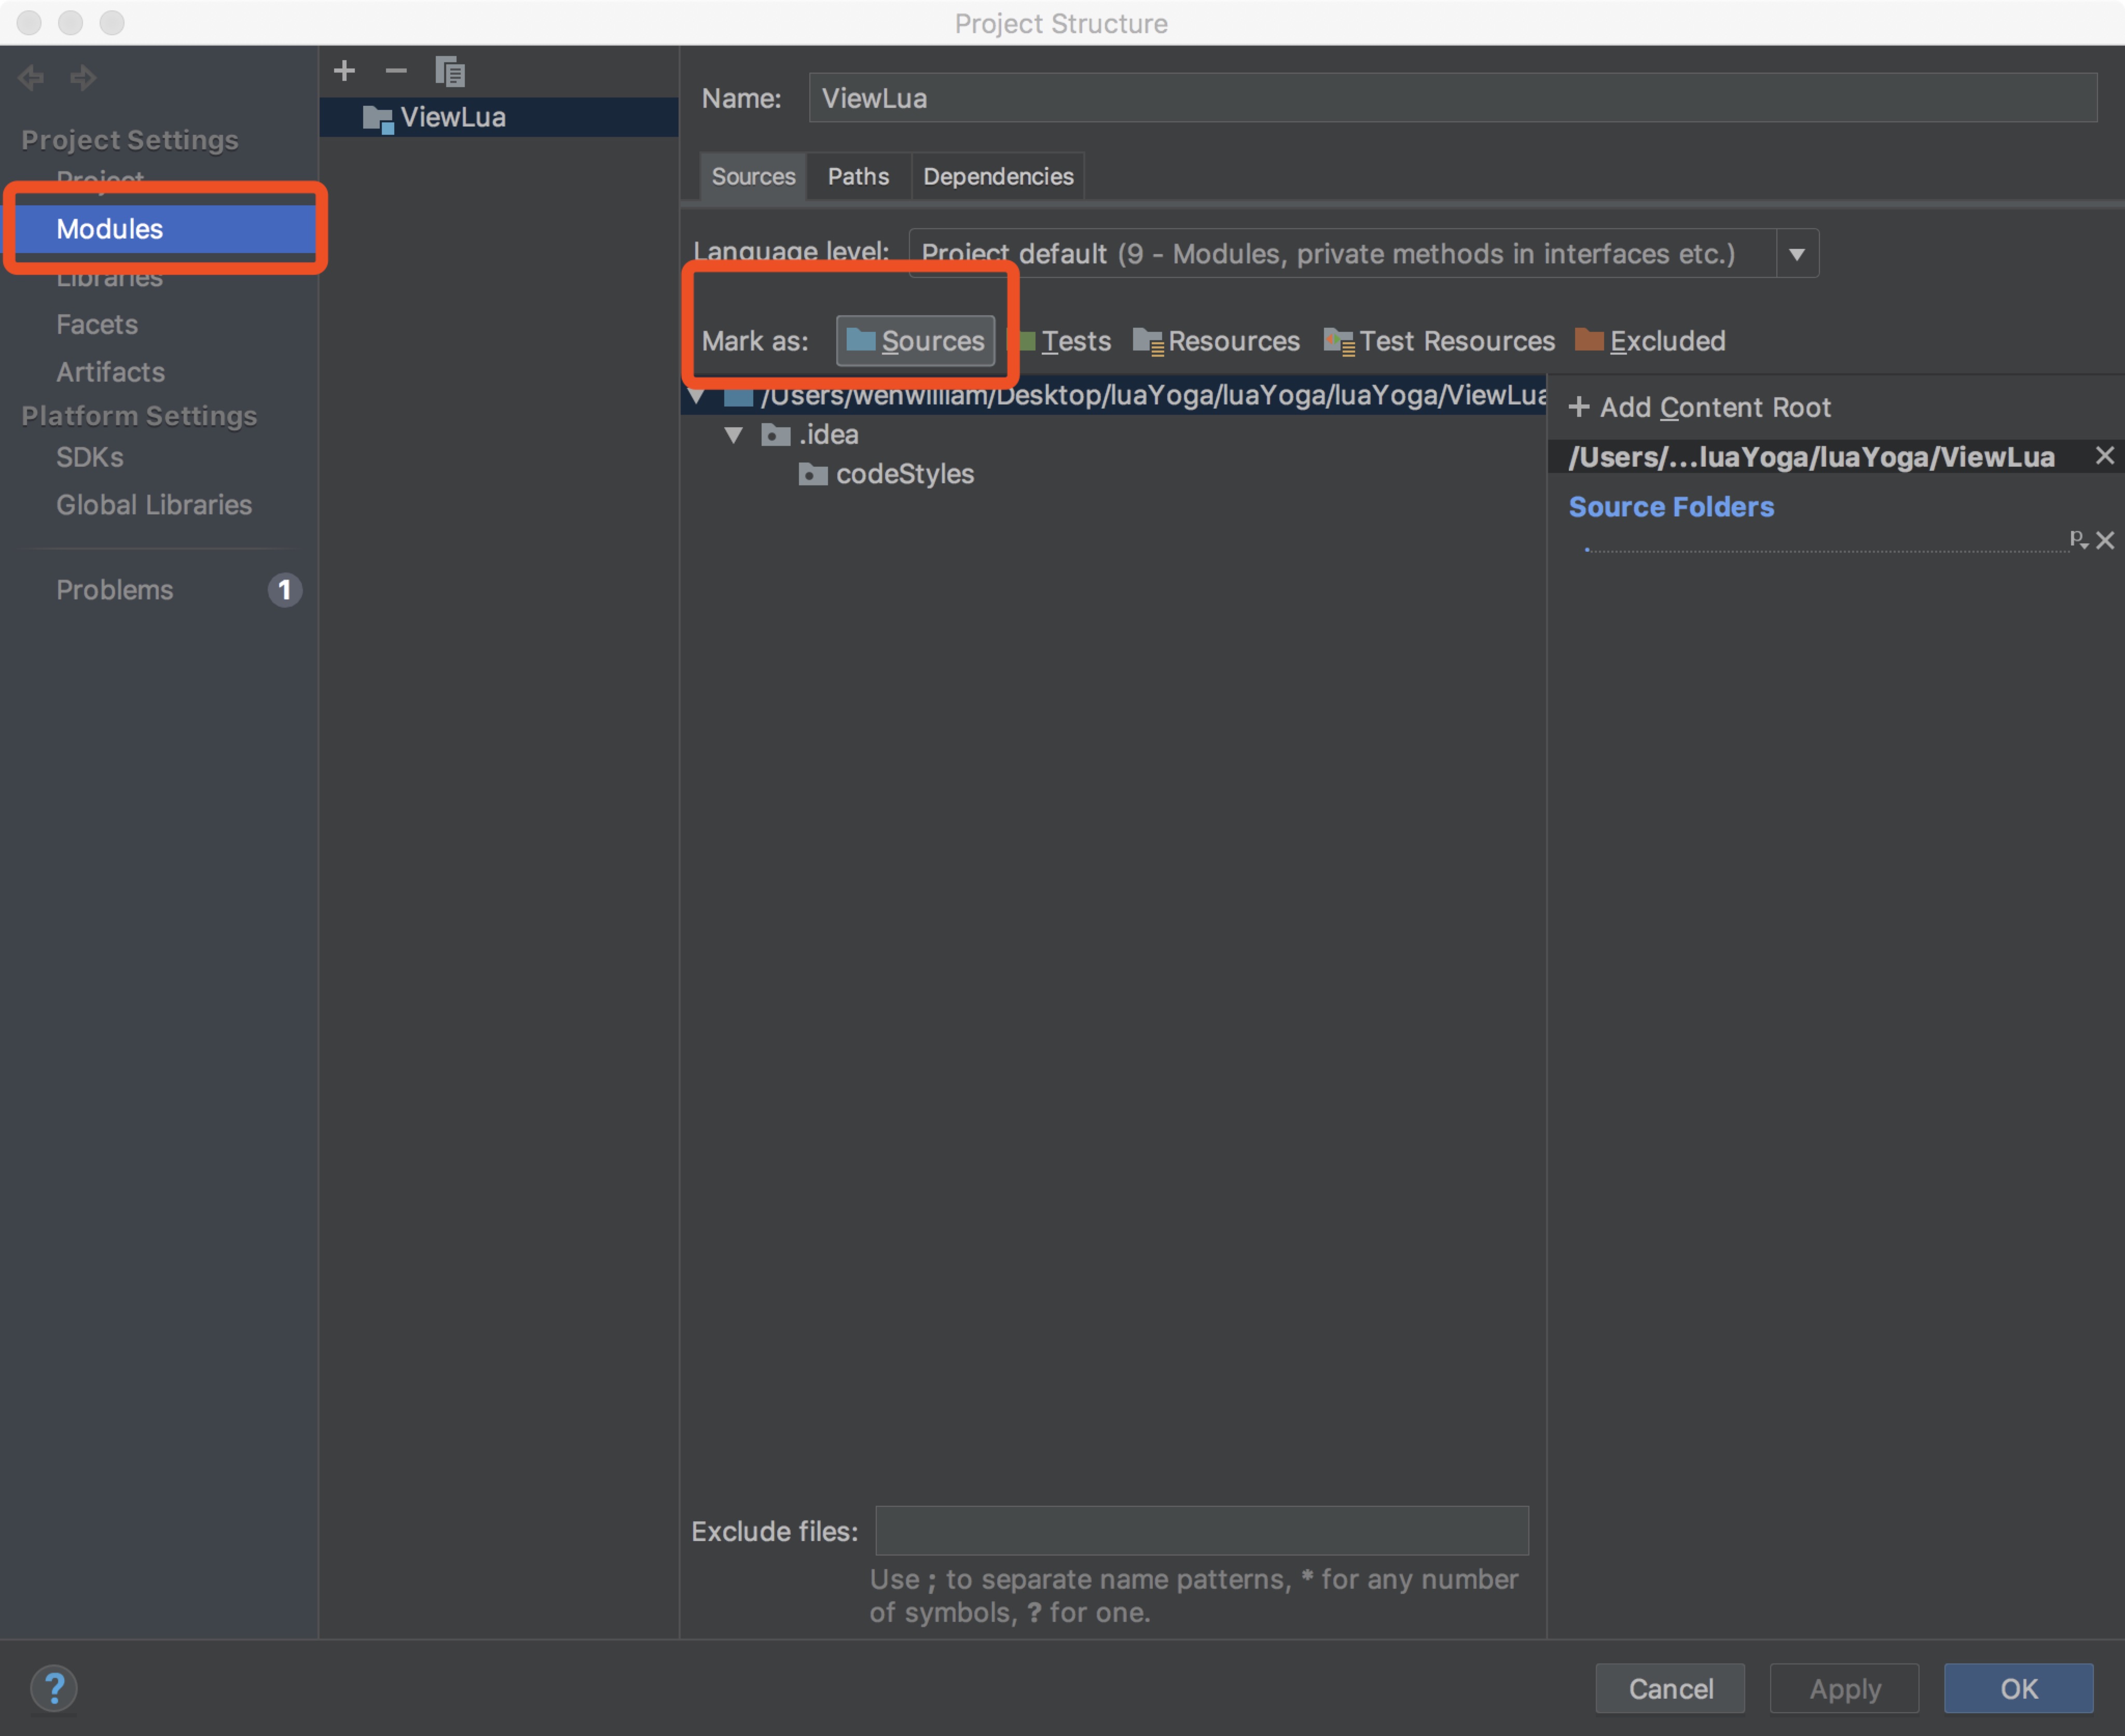Image resolution: width=2125 pixels, height=1736 pixels.
Task: Click the help question mark icon
Action: coord(54,1689)
